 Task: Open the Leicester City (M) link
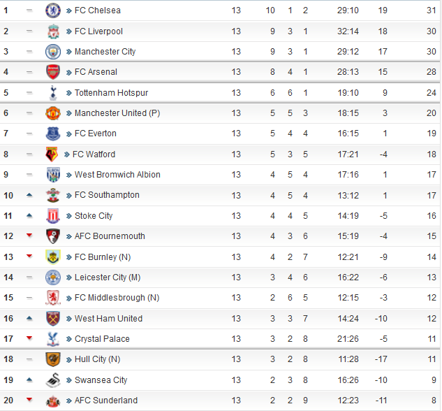click(x=108, y=277)
